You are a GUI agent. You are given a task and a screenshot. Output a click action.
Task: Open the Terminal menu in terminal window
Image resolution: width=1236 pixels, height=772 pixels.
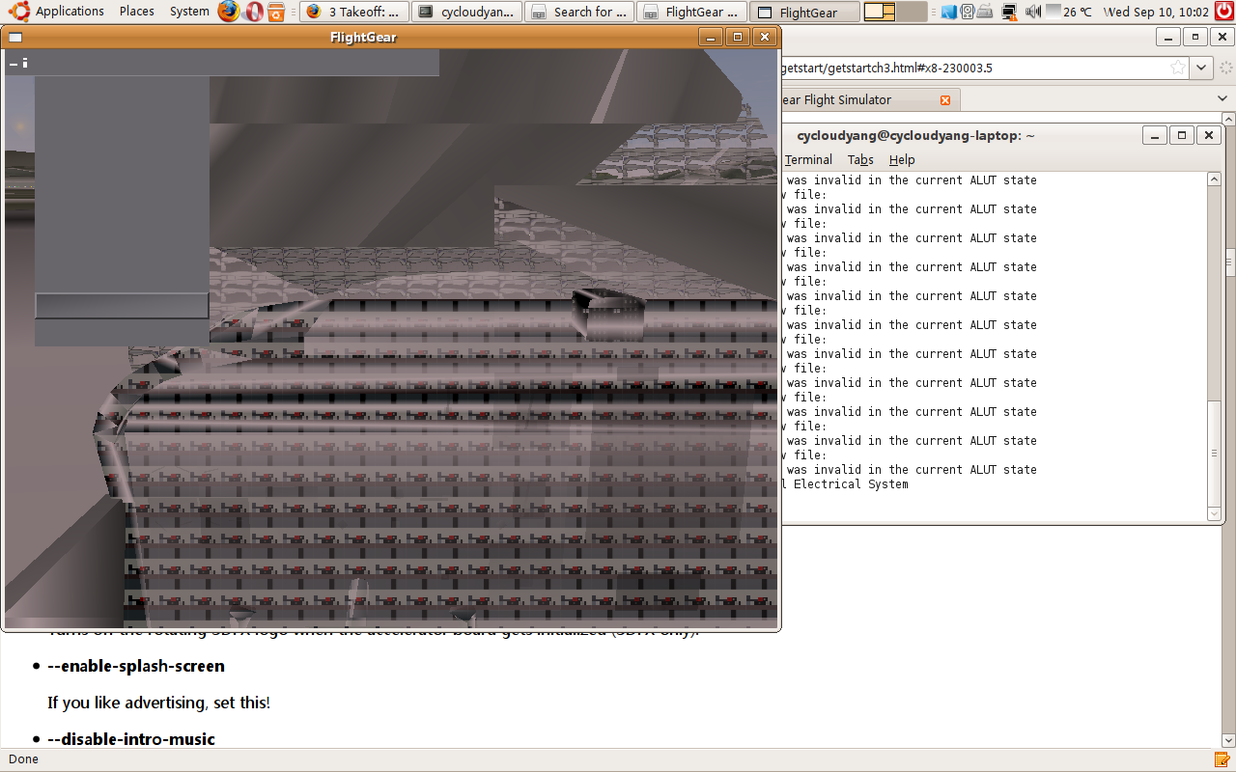click(x=808, y=159)
